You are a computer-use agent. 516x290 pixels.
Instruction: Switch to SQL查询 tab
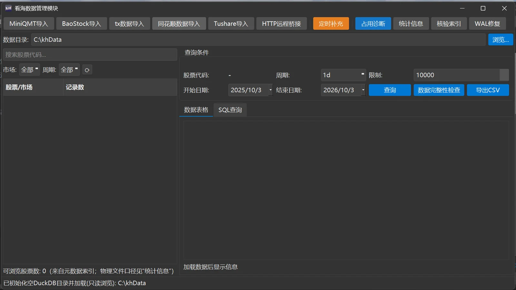pos(230,110)
